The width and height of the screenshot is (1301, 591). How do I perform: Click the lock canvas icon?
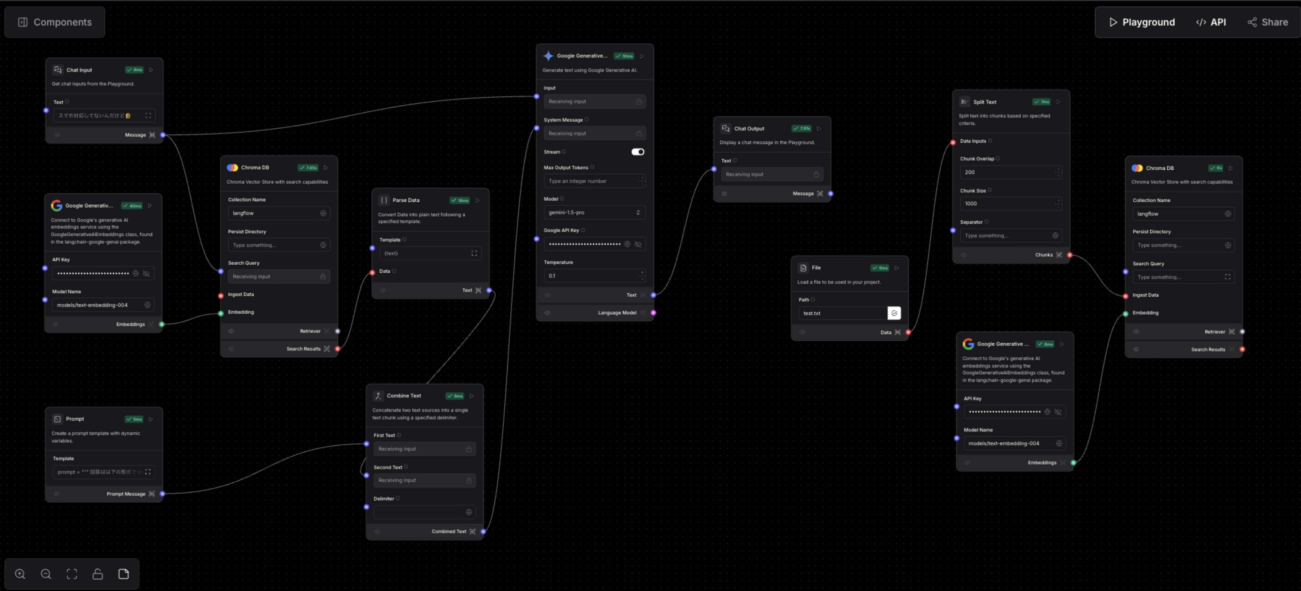(97, 574)
